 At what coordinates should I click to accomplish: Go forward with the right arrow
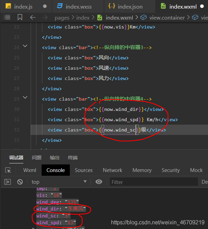coord(45,18)
